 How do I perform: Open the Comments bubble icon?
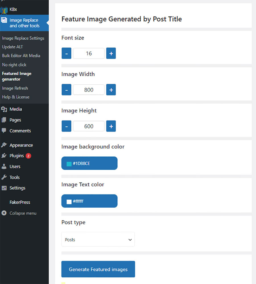coord(4,131)
